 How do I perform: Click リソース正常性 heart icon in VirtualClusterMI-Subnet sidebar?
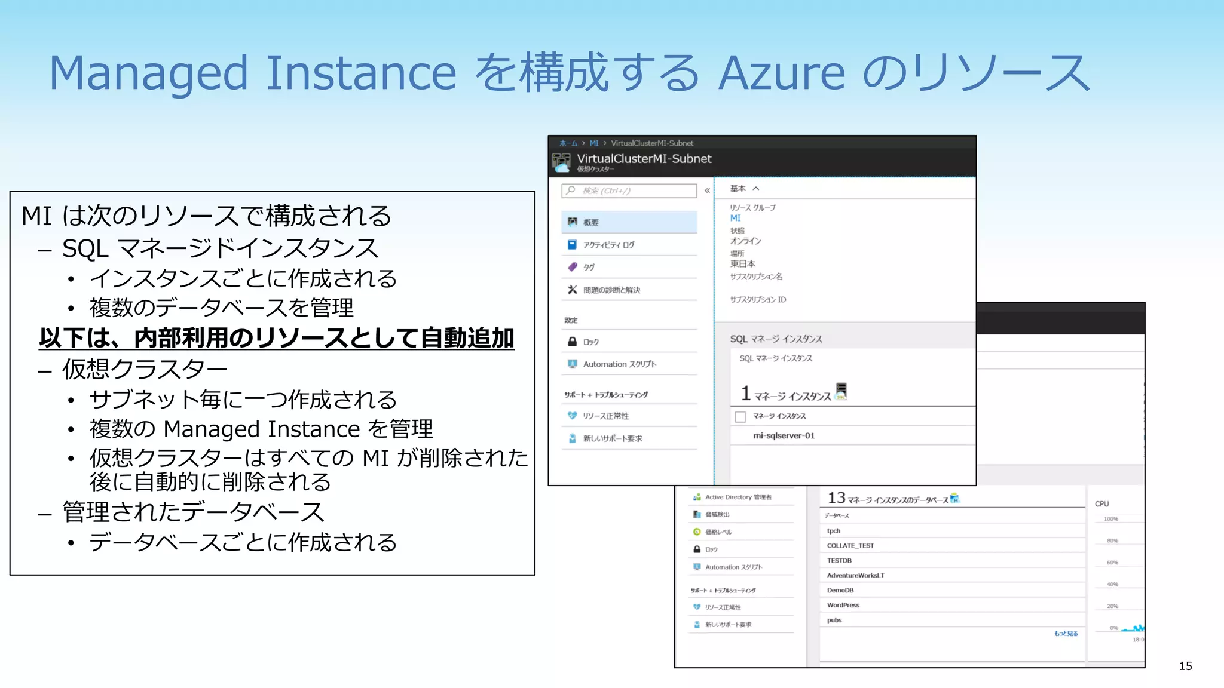coord(572,416)
